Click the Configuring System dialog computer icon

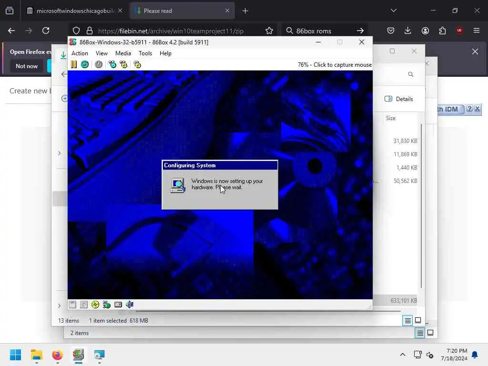(x=178, y=185)
